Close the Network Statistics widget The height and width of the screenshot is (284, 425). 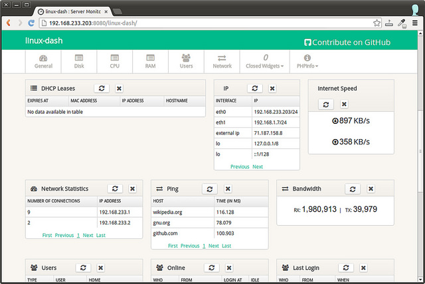[x=132, y=189]
